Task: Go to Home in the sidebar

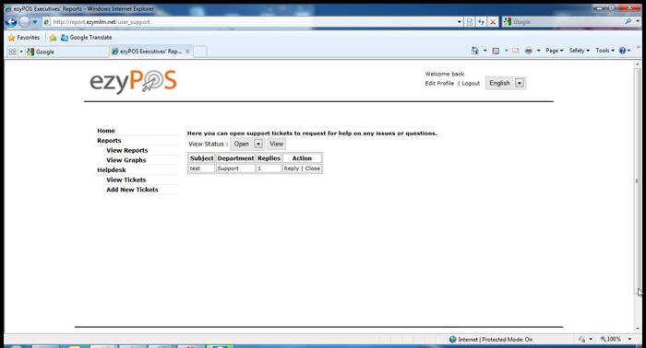Action: [106, 131]
